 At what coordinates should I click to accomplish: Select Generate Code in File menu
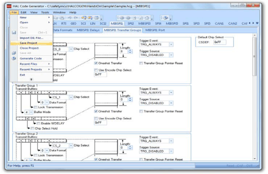(31, 58)
